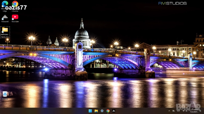204x114 pixels.
Task: Click the FxSound label text on desktop
Action: (x=5, y=22)
